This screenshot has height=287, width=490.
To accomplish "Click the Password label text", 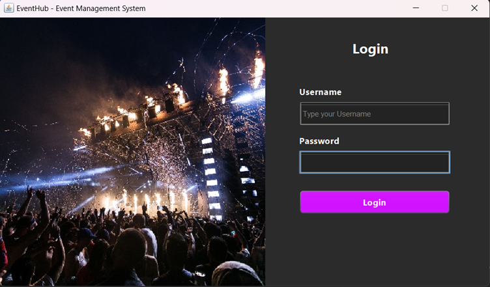I will click(x=319, y=141).
